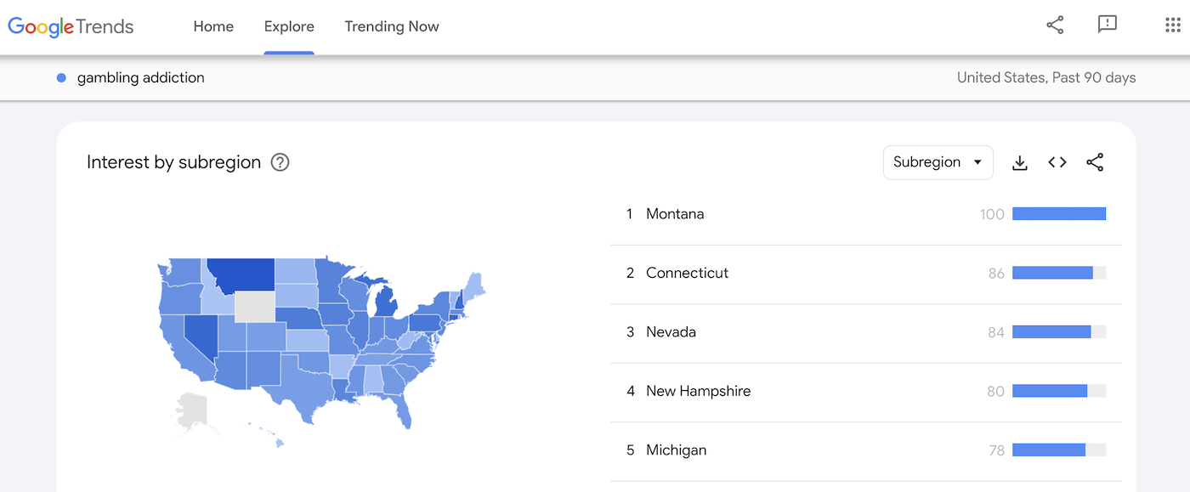Go to the Home tab

pyautogui.click(x=213, y=26)
